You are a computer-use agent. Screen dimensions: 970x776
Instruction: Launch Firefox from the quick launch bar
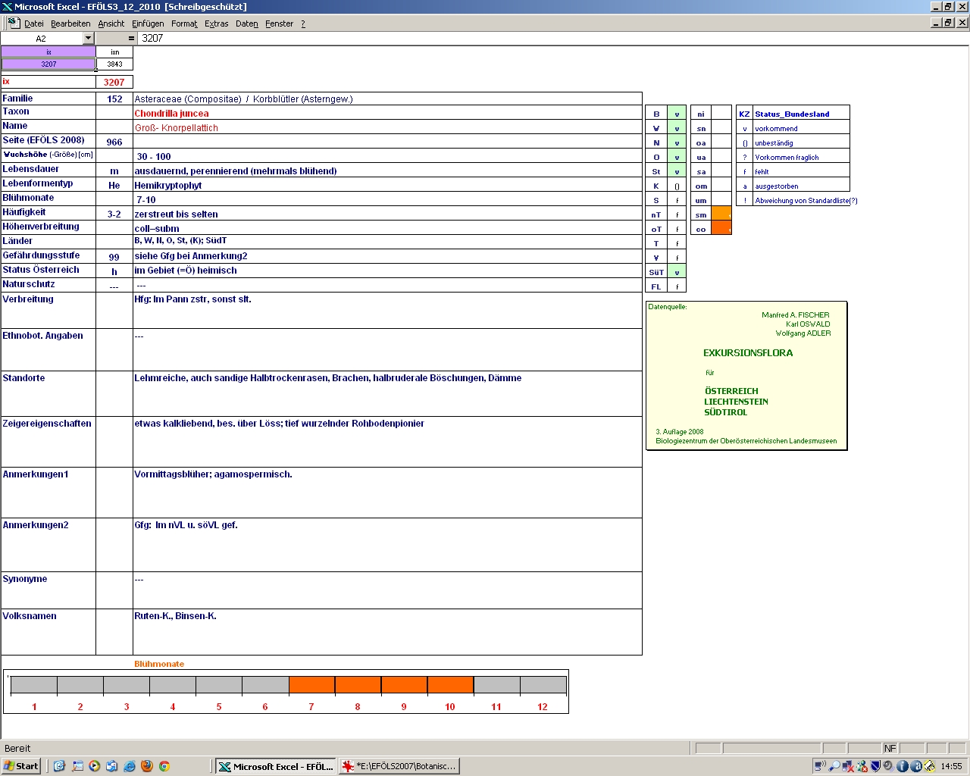point(147,766)
